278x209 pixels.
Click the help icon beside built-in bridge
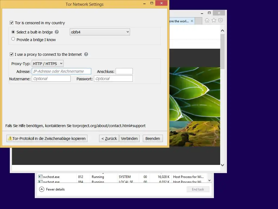click(57, 32)
